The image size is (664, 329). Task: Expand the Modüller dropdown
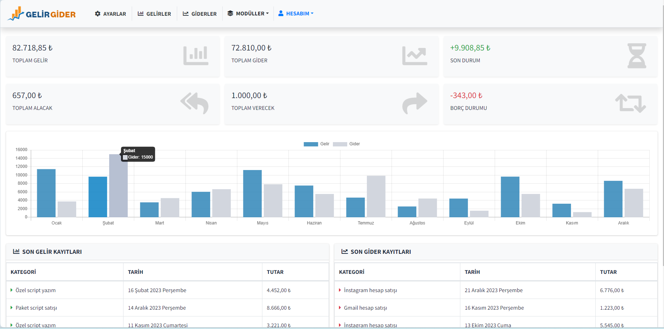[x=248, y=13]
